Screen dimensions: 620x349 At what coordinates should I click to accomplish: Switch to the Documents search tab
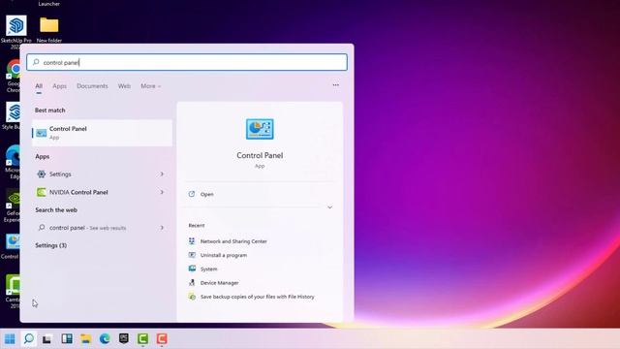[x=92, y=86]
